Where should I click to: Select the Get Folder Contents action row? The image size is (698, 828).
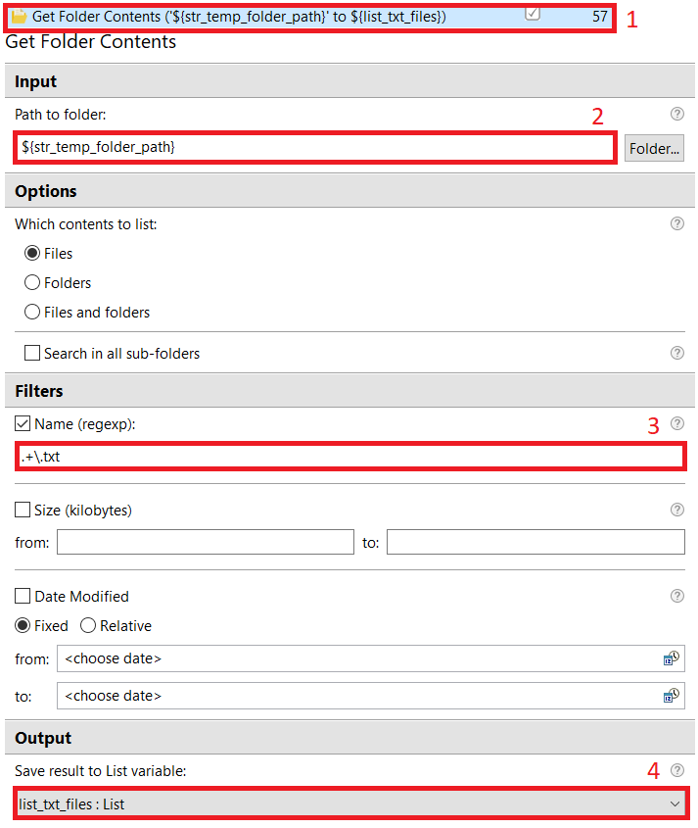(310, 17)
